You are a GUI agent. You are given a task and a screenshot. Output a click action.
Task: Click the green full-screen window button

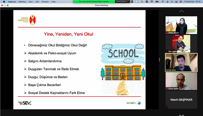(8, 5)
